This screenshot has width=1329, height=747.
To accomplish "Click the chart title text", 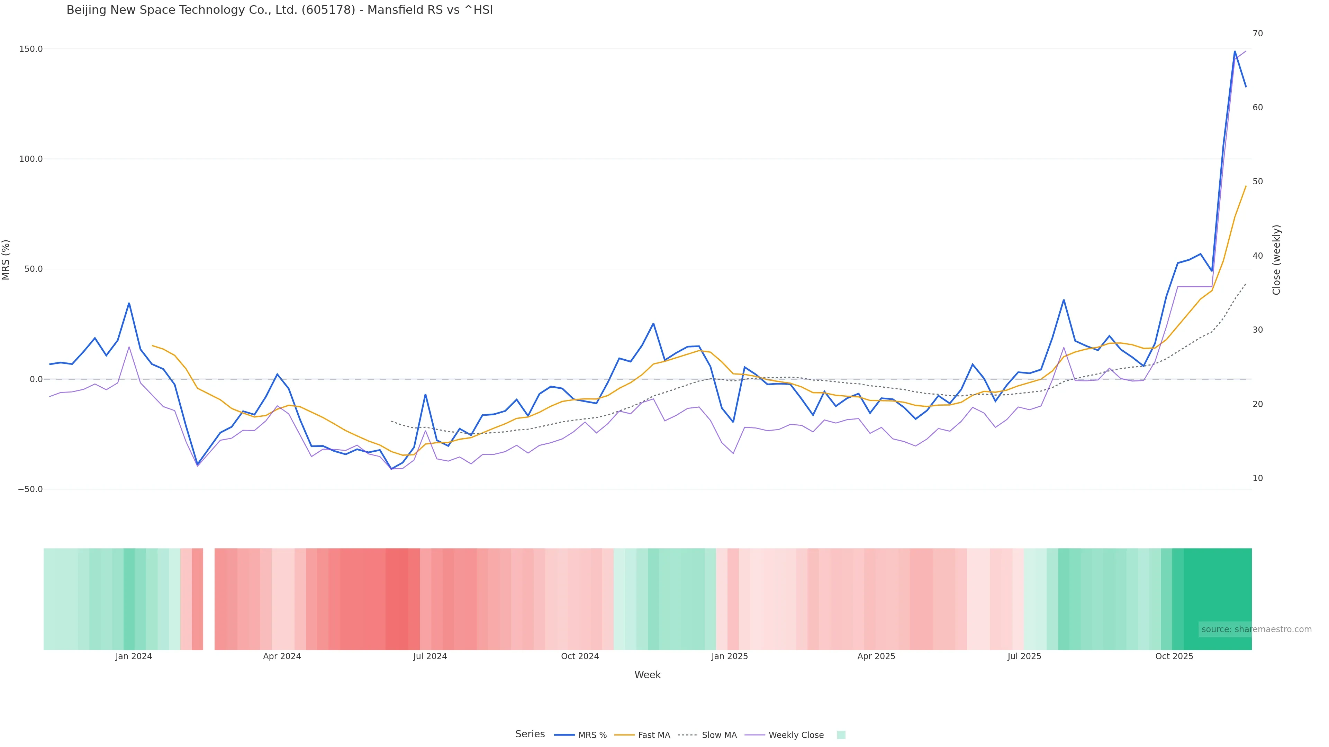I will pos(280,10).
